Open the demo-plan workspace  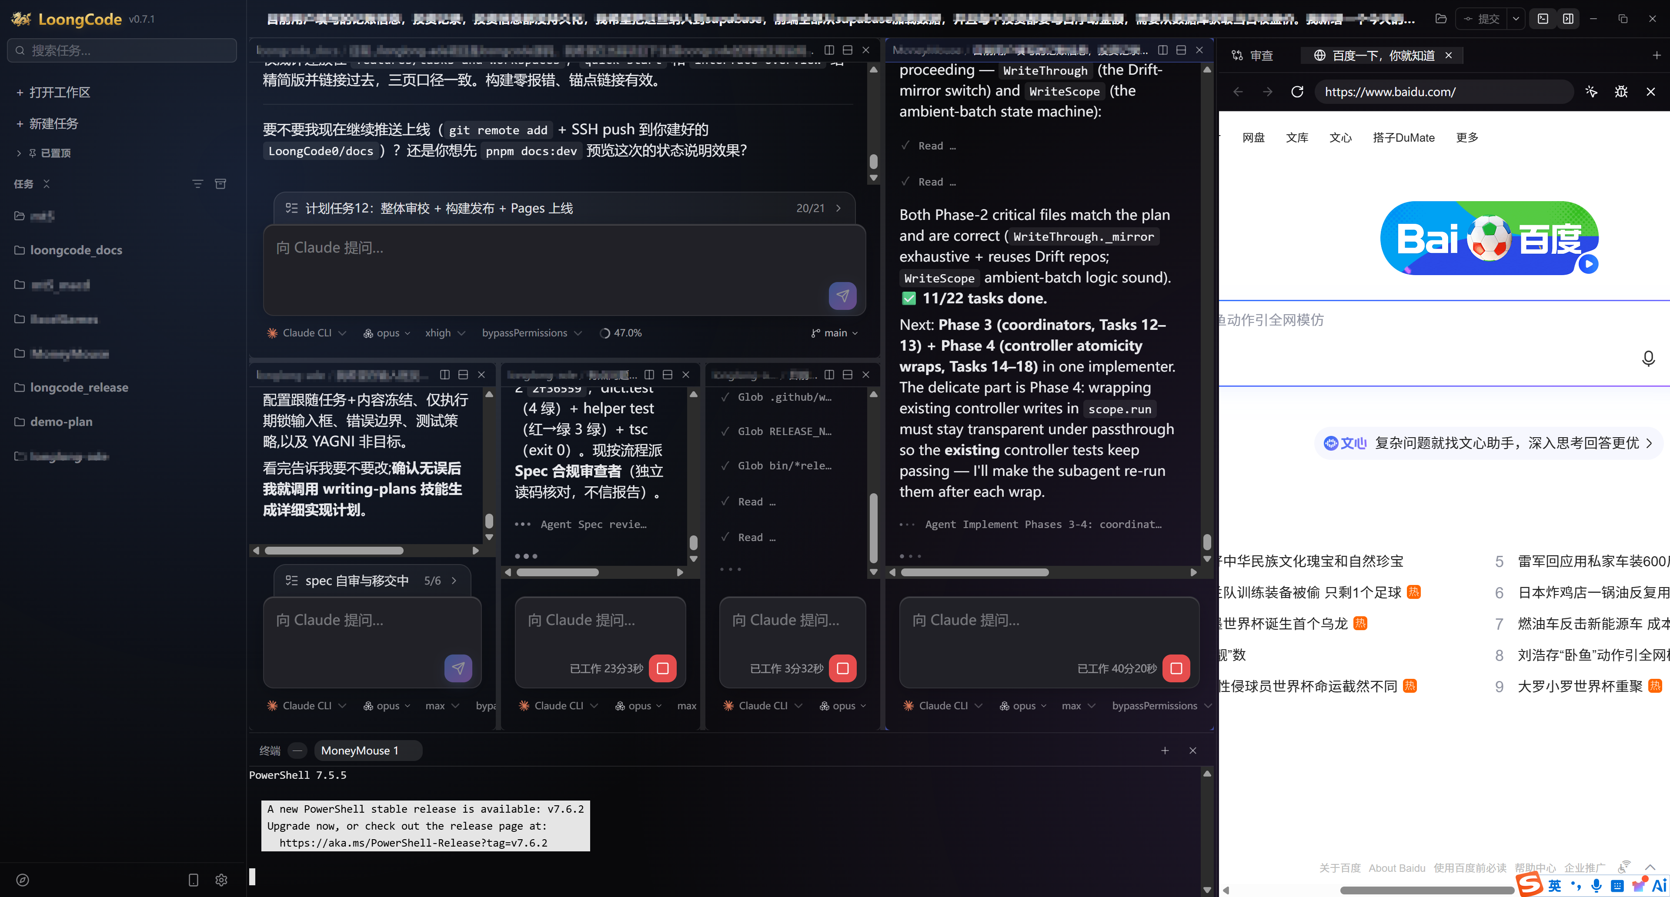click(x=61, y=422)
